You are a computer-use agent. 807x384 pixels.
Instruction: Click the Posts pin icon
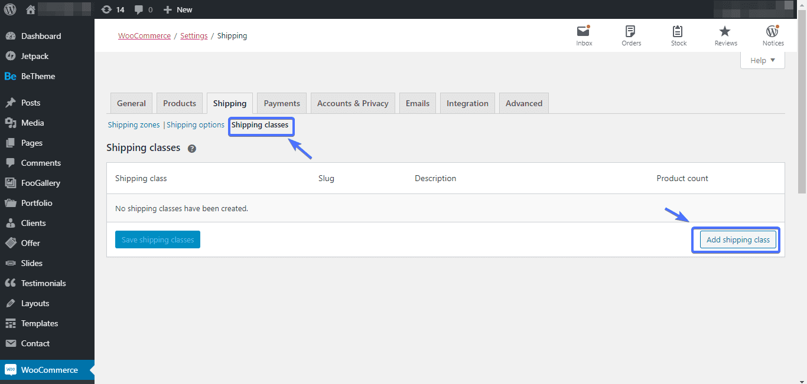coord(10,103)
